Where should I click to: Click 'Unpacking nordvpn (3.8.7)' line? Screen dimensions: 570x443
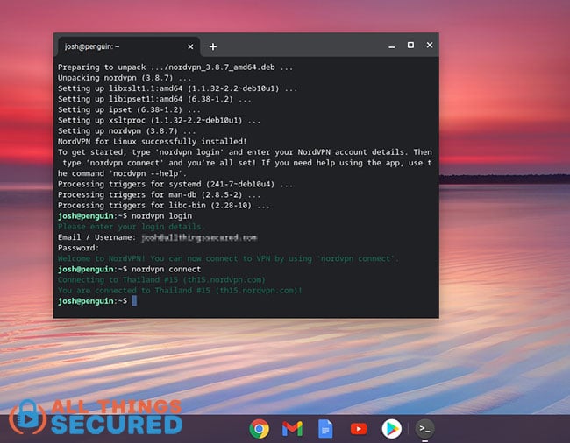coord(125,78)
